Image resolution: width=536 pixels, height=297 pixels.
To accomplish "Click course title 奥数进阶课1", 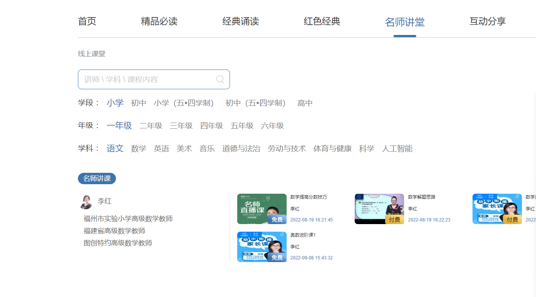I will pos(303,235).
